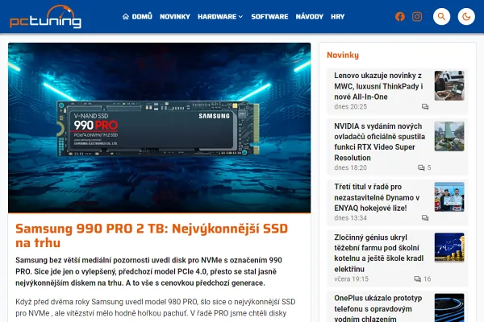Click the 'dnes 13:34' timestamp
The image size is (484, 322).
350,218
